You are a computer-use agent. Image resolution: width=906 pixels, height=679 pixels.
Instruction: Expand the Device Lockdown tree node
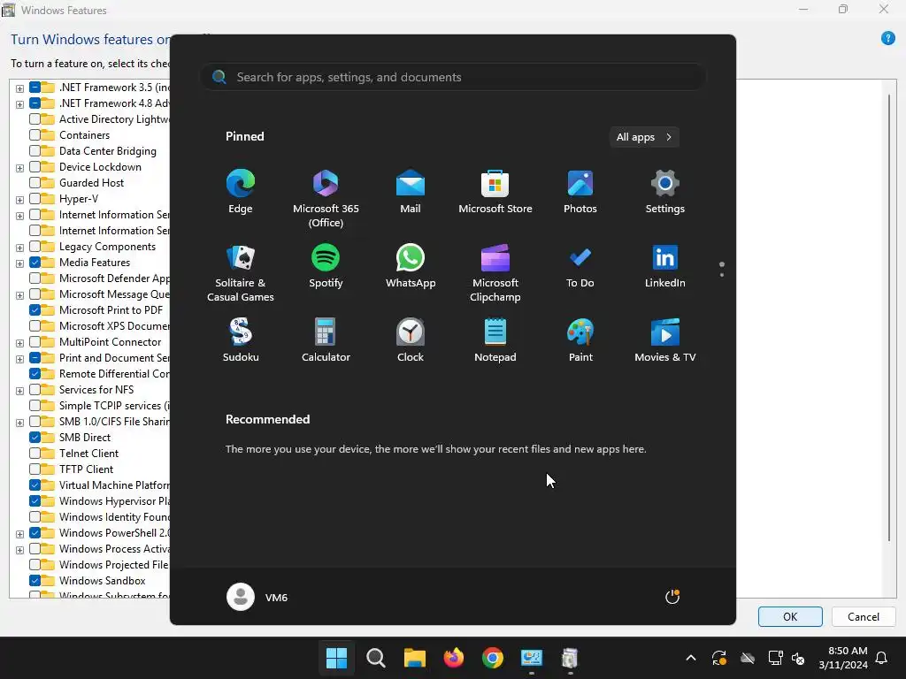coord(19,168)
